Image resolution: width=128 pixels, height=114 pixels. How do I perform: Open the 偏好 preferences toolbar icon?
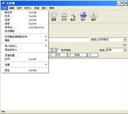[94, 16]
